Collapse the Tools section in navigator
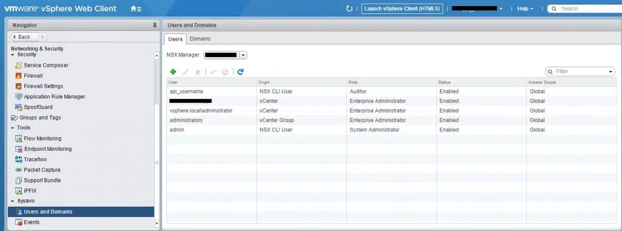Viewport: 622px width, 231px height. point(13,128)
